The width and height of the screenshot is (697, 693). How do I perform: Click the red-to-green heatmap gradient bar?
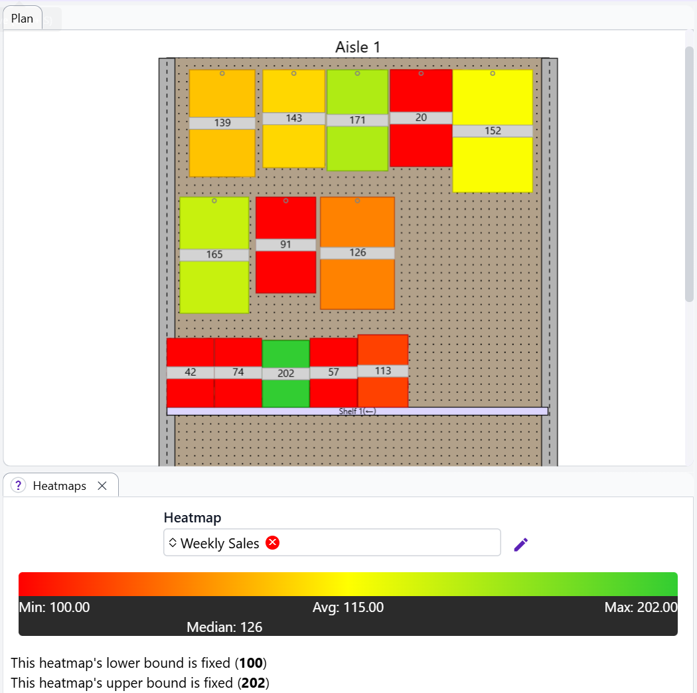pyautogui.click(x=348, y=580)
